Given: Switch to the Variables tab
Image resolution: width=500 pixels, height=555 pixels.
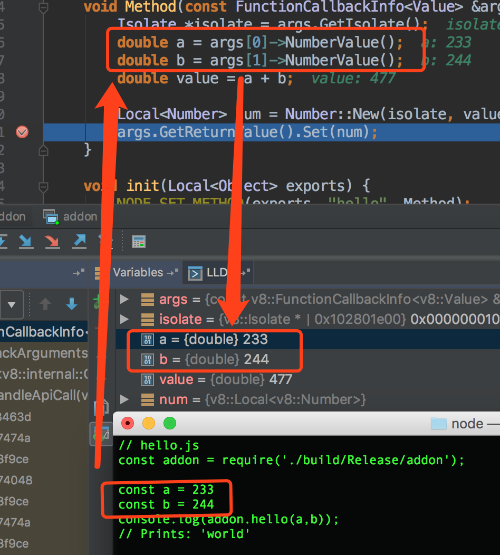Looking at the screenshot, I should (138, 273).
